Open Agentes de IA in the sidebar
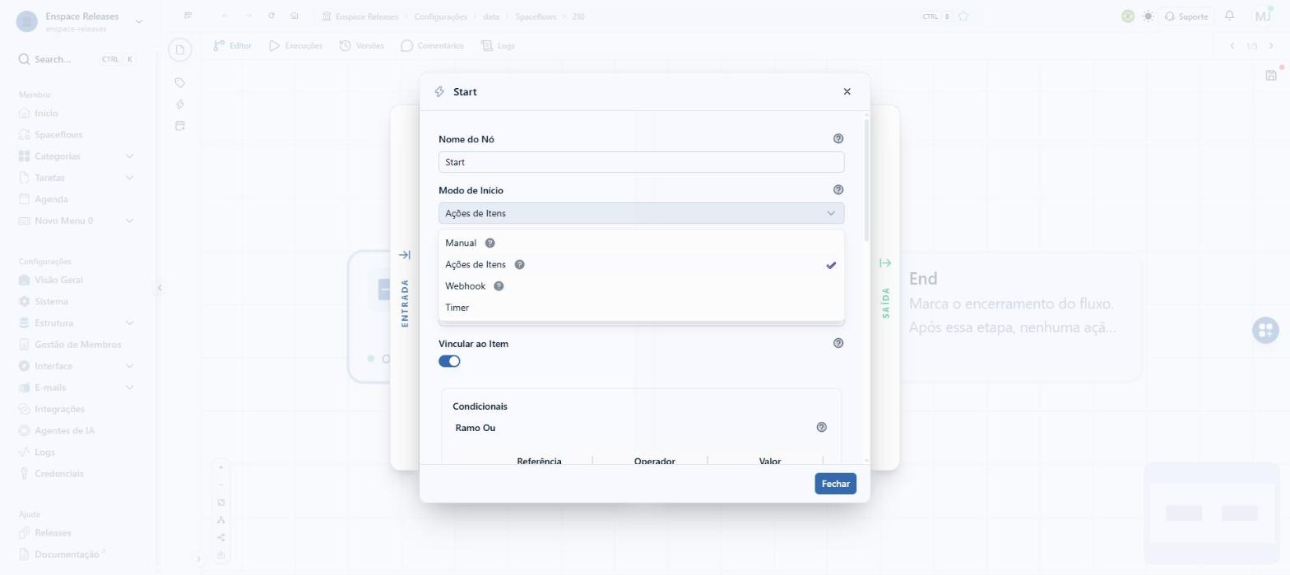Screen dimensions: 1290x575 (64, 430)
